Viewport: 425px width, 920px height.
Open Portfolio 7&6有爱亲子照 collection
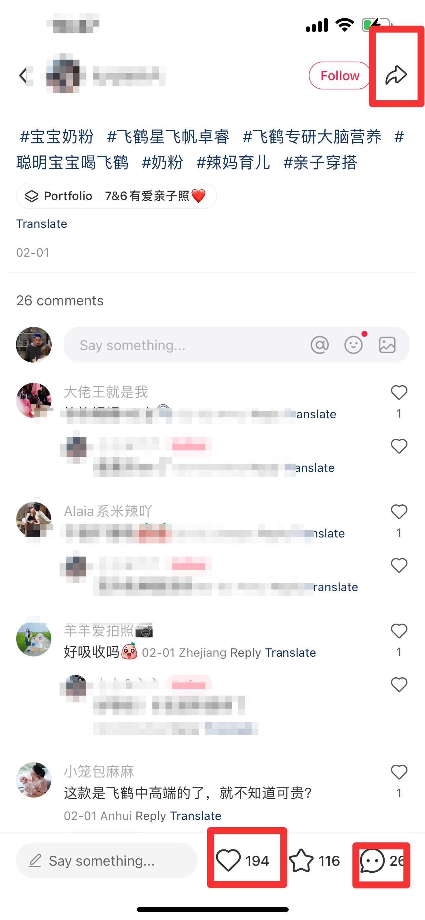(x=116, y=196)
